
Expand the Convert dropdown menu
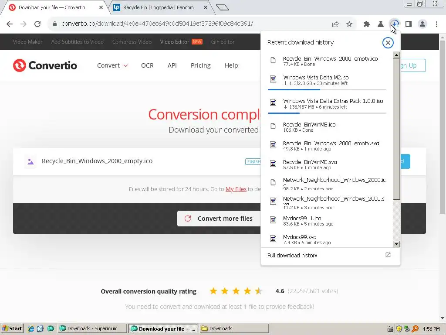point(112,65)
